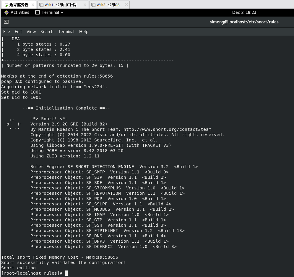The image size is (294, 277).
Task: Click the Activities foot logo icon
Action: click(7, 12)
